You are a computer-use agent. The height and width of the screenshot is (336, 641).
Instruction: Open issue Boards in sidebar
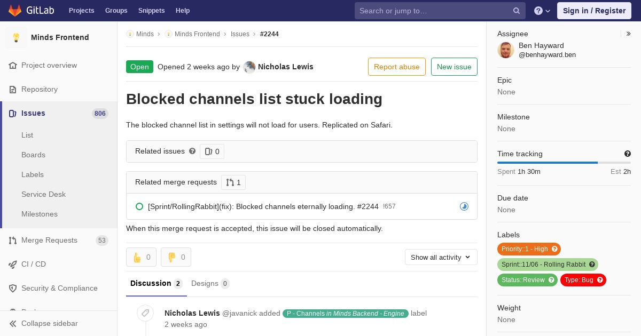(x=33, y=155)
